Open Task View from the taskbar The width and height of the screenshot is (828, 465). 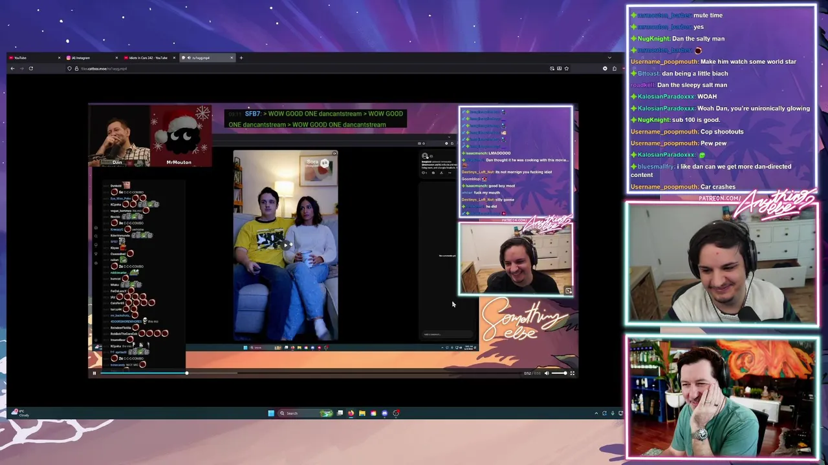pyautogui.click(x=340, y=413)
